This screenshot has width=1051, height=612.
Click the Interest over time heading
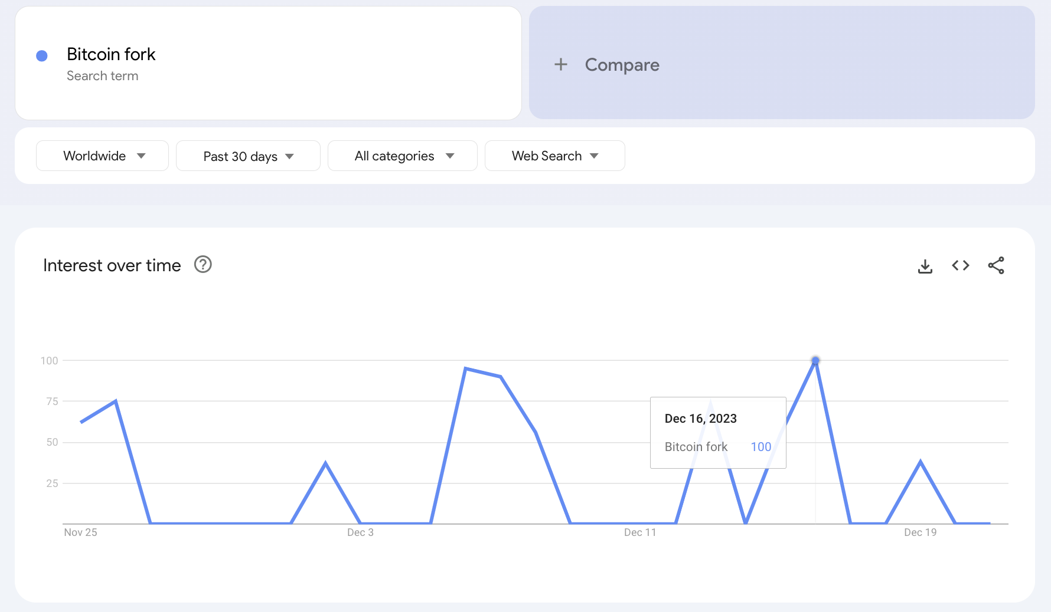[x=112, y=265]
